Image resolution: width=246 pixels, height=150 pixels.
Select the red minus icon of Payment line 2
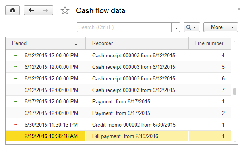coord(15,113)
